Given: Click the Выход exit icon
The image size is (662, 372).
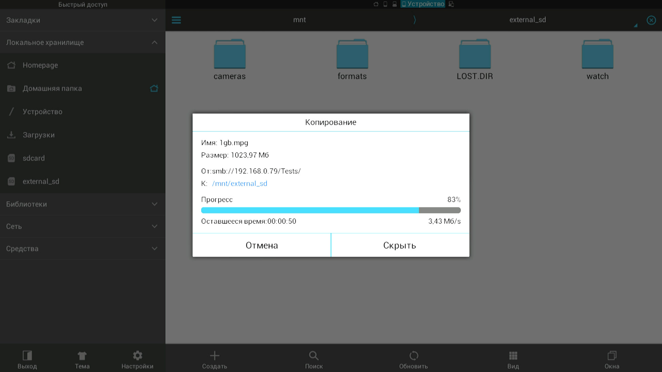Looking at the screenshot, I should pos(27,355).
